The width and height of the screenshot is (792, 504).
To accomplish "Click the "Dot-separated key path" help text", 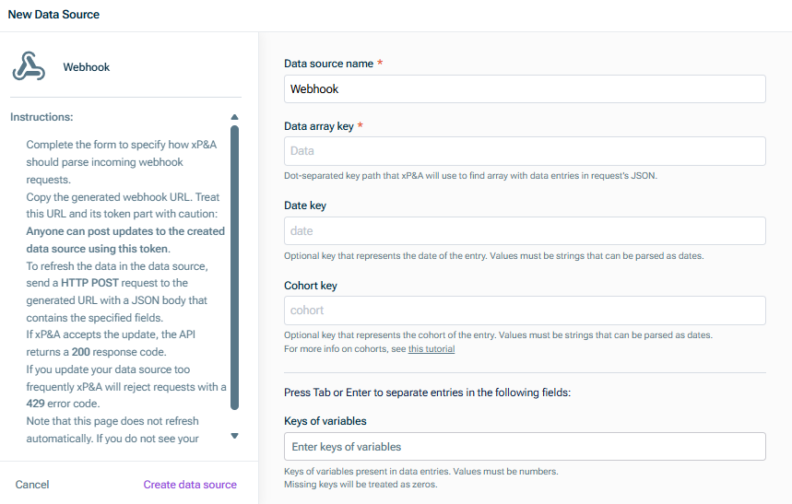I will point(471,176).
